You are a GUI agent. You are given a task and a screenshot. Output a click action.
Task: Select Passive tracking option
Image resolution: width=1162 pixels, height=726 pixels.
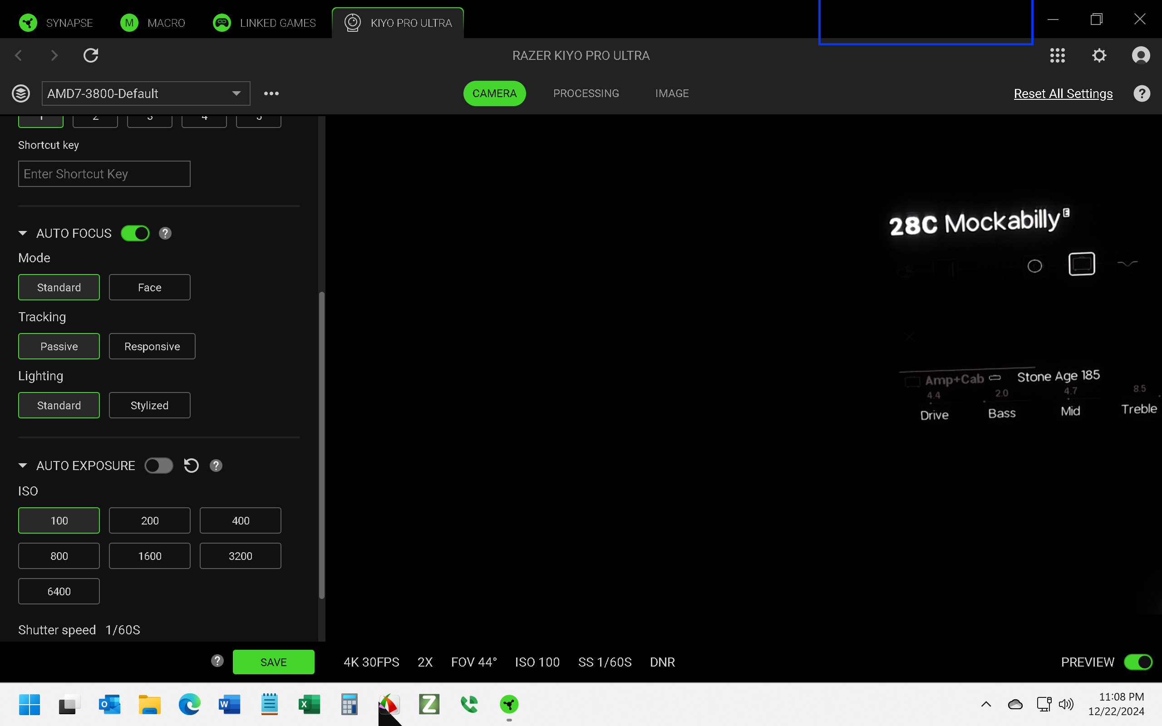(59, 346)
